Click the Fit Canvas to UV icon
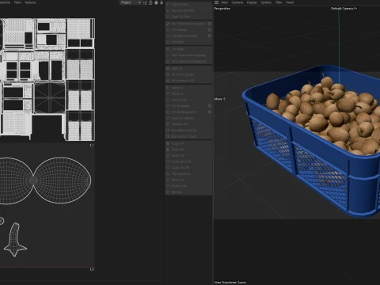This screenshot has height=285, width=380. [x=168, y=81]
